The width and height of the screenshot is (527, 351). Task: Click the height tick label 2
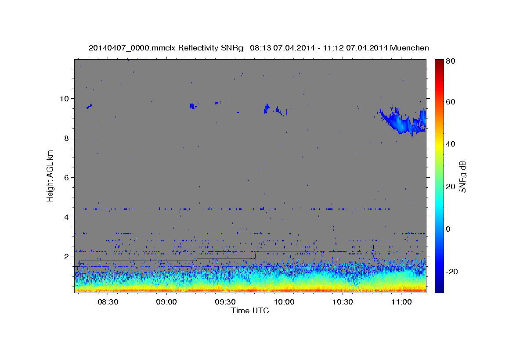[x=68, y=256]
